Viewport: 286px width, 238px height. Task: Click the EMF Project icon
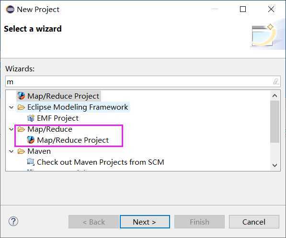31,118
